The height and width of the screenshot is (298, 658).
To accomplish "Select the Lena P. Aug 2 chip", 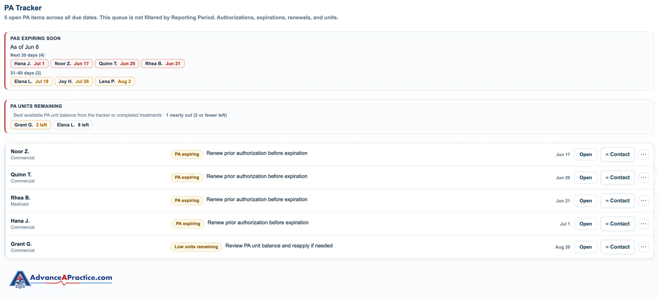I will [x=115, y=81].
